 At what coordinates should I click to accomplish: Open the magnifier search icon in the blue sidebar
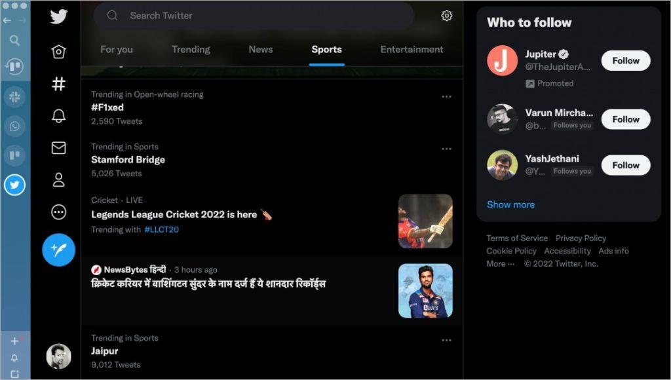pos(14,41)
